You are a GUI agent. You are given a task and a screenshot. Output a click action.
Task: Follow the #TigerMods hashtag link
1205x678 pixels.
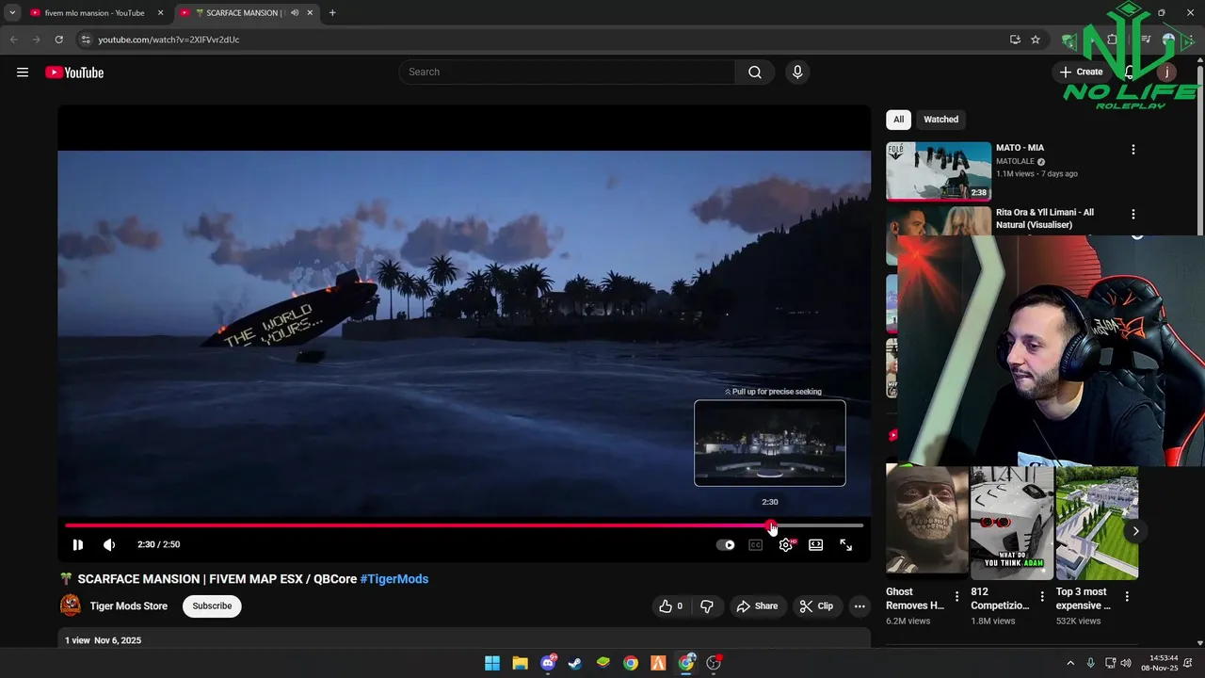tap(394, 579)
